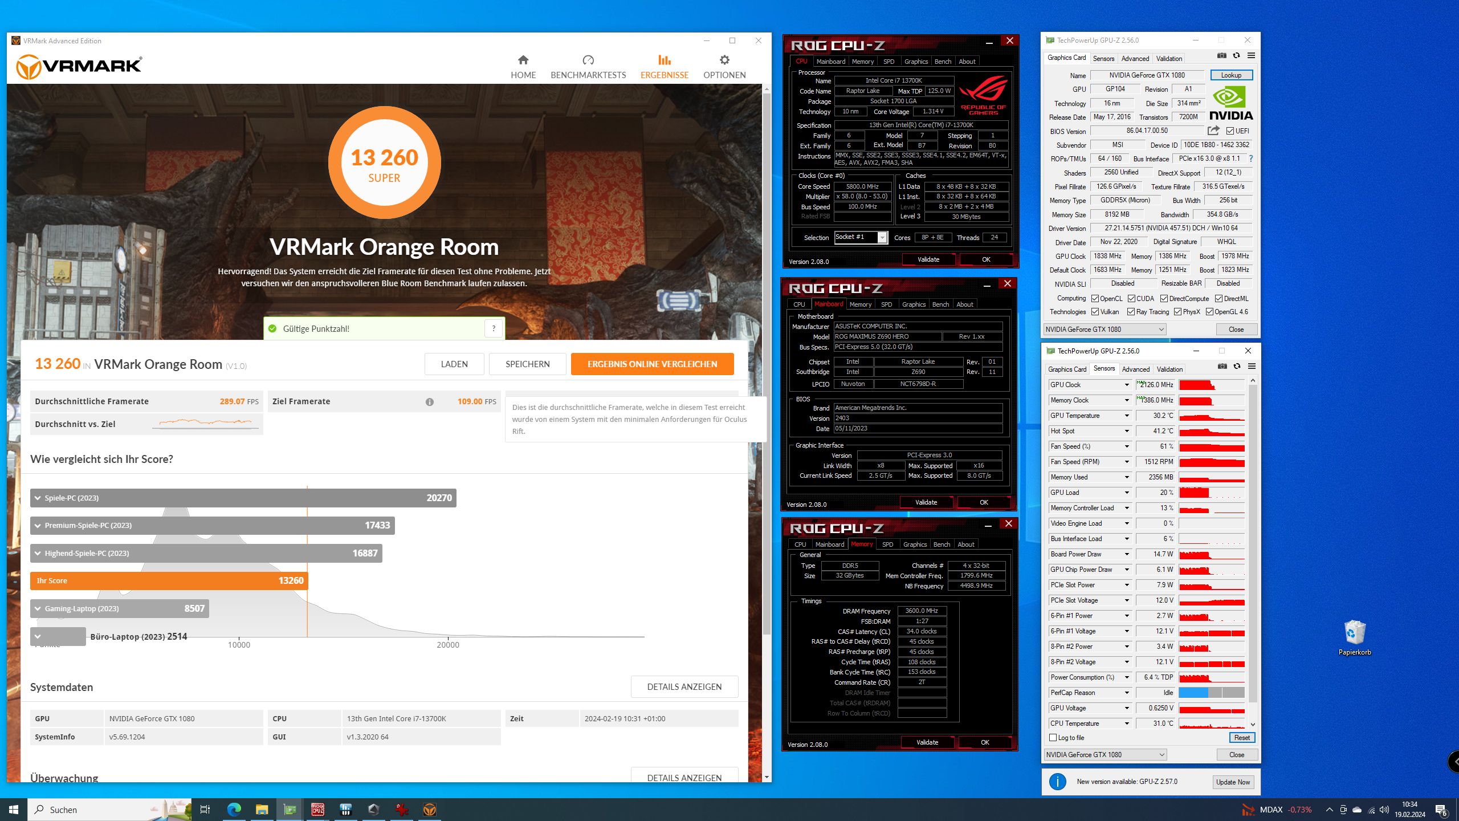Click Lookup button in GPU-Z

(1230, 75)
